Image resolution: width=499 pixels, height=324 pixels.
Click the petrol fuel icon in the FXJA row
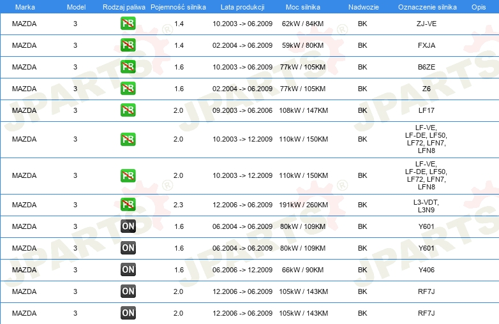pos(128,45)
